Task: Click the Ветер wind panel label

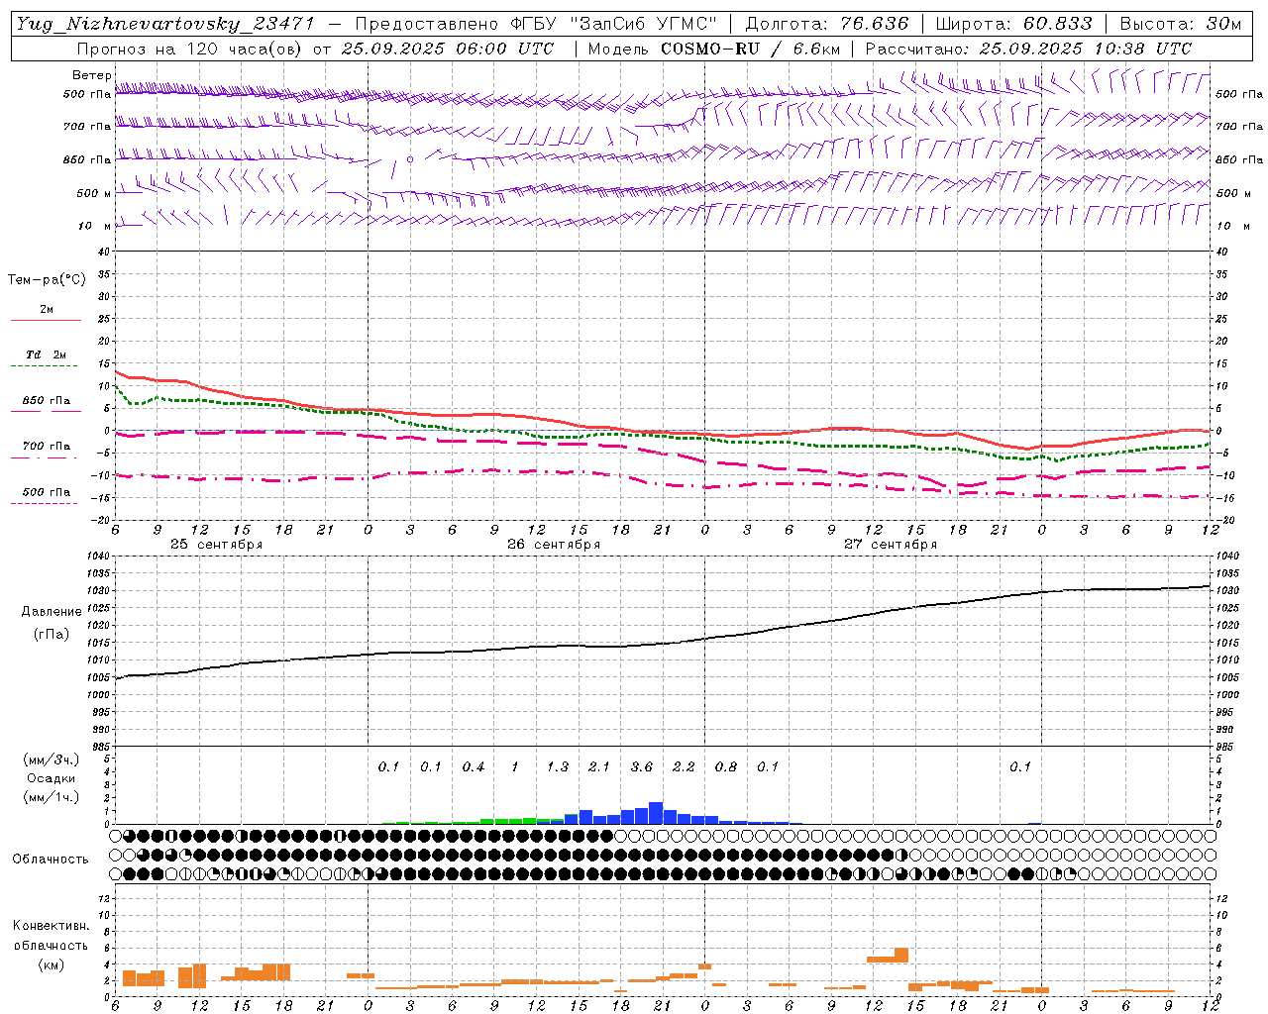Action: pyautogui.click(x=92, y=75)
